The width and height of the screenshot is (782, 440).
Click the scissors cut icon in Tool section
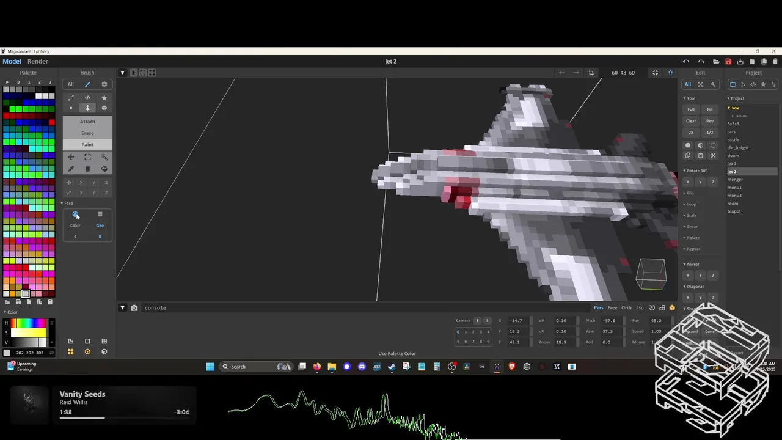pos(713,156)
